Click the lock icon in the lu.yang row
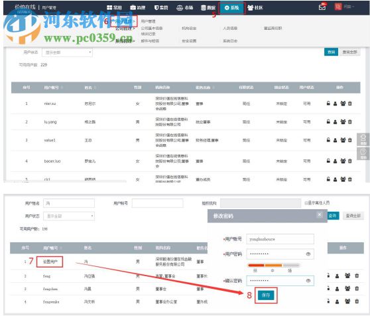Viewport: 370px width, 316px height. pos(328,121)
